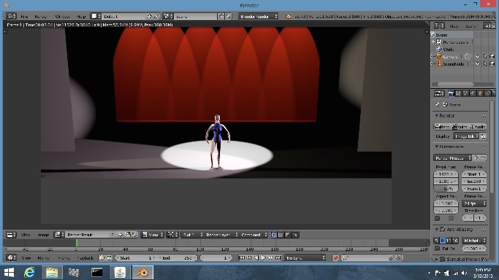Select RenderLayers in the outliner
Screen dimensions: 499x280
click(455, 42)
